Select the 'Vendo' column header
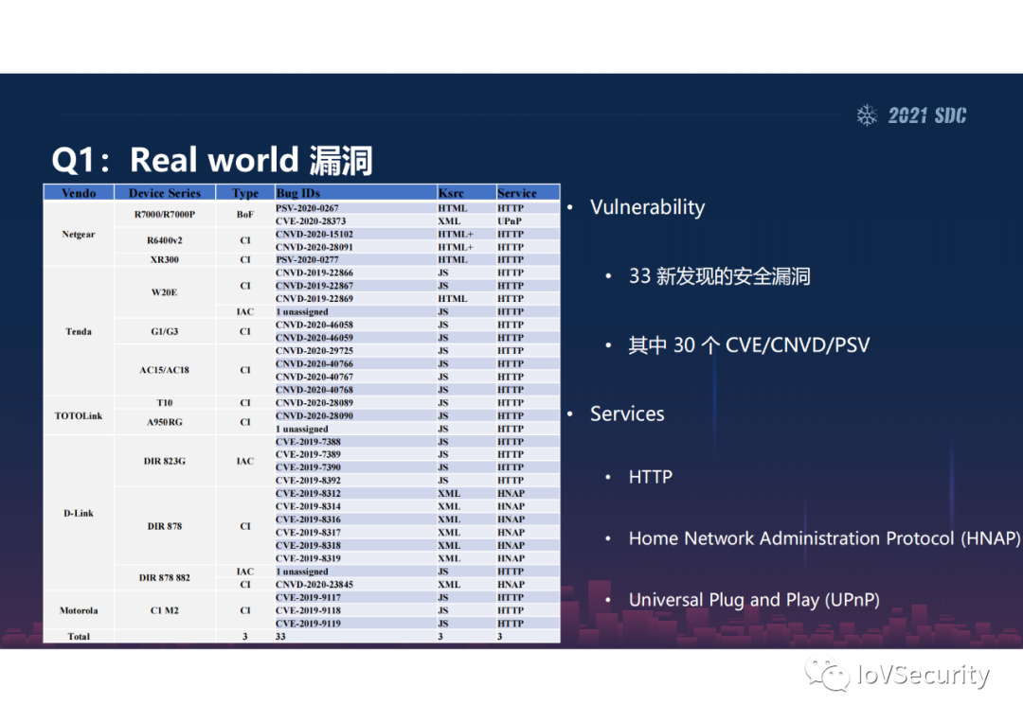The image size is (1023, 722). (79, 193)
